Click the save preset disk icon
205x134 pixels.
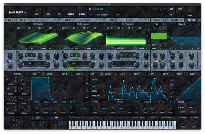point(90,9)
